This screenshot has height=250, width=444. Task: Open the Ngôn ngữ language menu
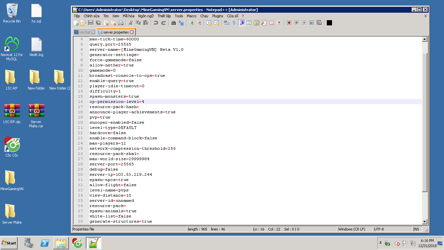pyautogui.click(x=146, y=16)
